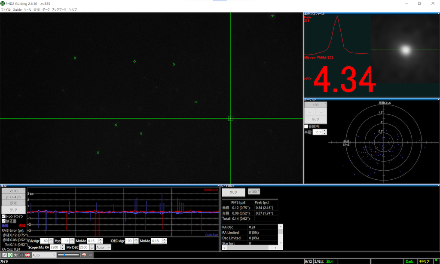Open the connect equipment icon
The image size is (440, 264).
(x=4, y=255)
